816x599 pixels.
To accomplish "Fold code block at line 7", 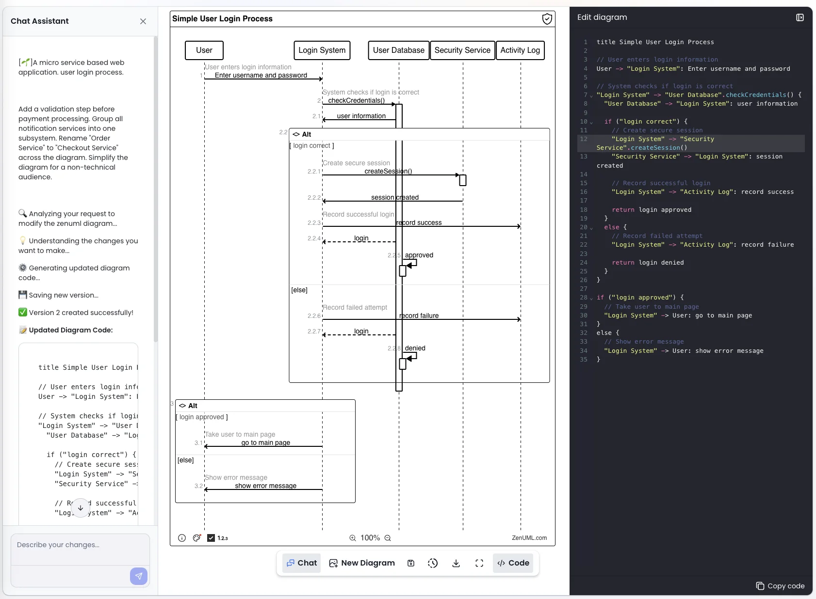I will tap(591, 95).
